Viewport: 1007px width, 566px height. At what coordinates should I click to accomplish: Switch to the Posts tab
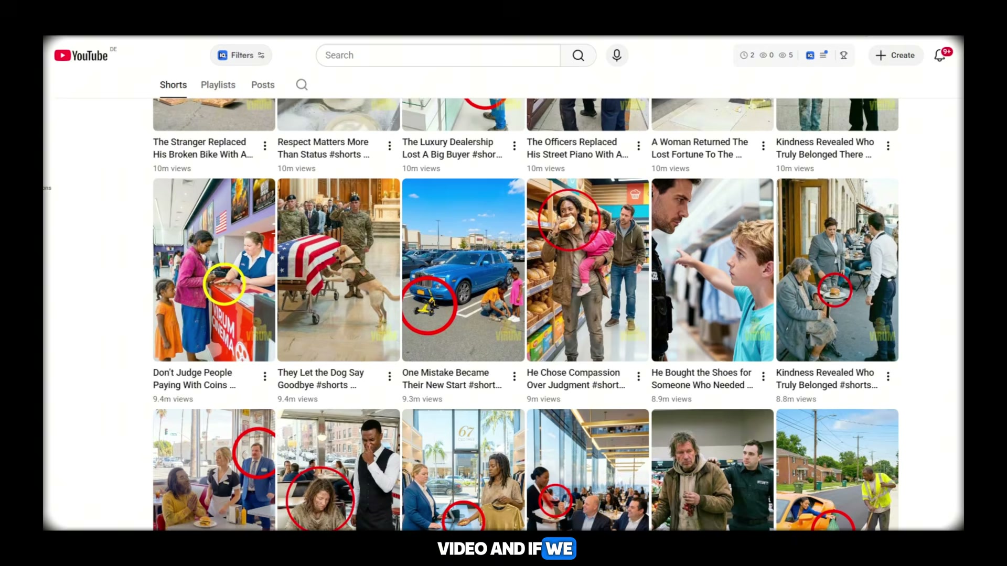(x=263, y=85)
